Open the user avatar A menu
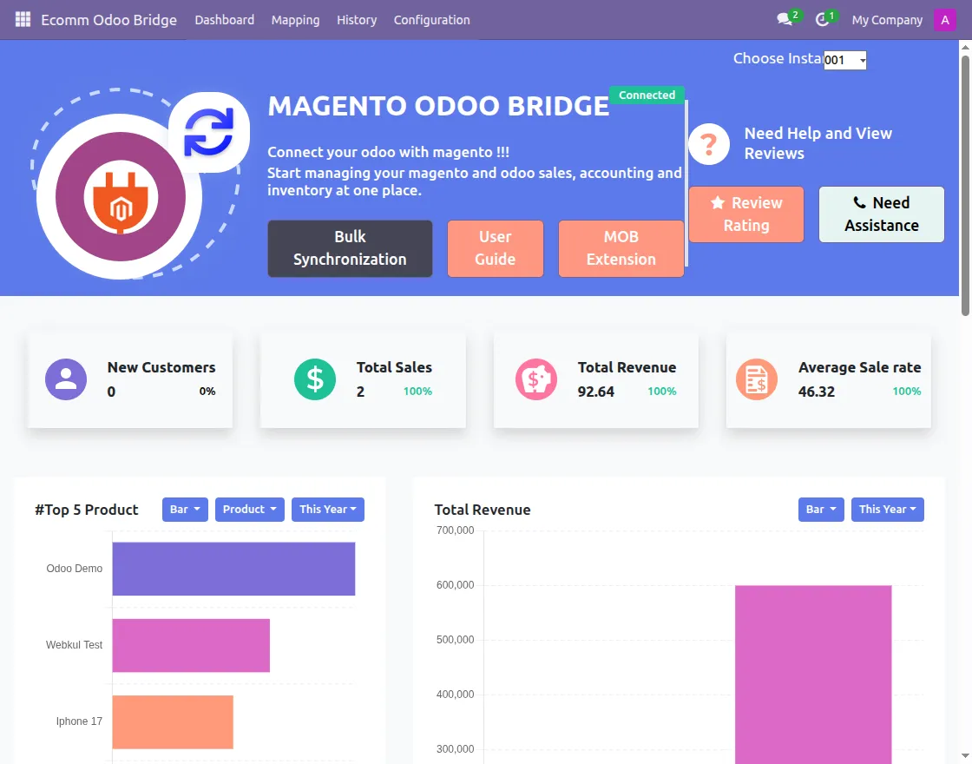Image resolution: width=972 pixels, height=764 pixels. (945, 20)
